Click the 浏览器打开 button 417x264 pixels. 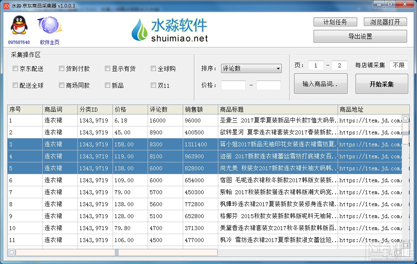[x=385, y=22]
